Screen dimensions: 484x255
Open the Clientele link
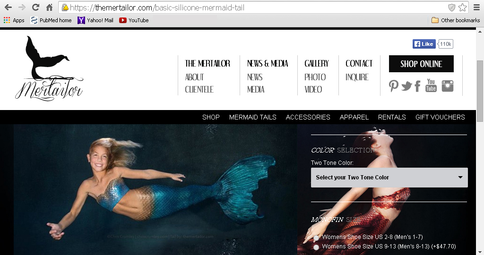coord(199,89)
